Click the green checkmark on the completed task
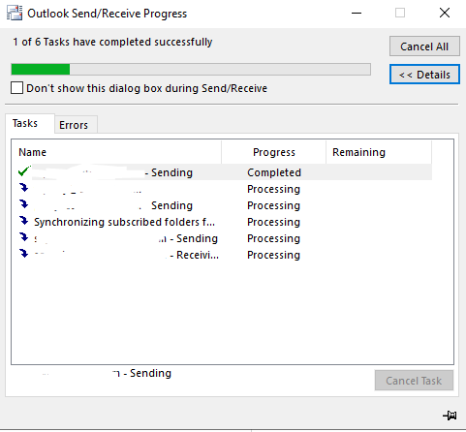The height and width of the screenshot is (432, 466). click(x=24, y=171)
